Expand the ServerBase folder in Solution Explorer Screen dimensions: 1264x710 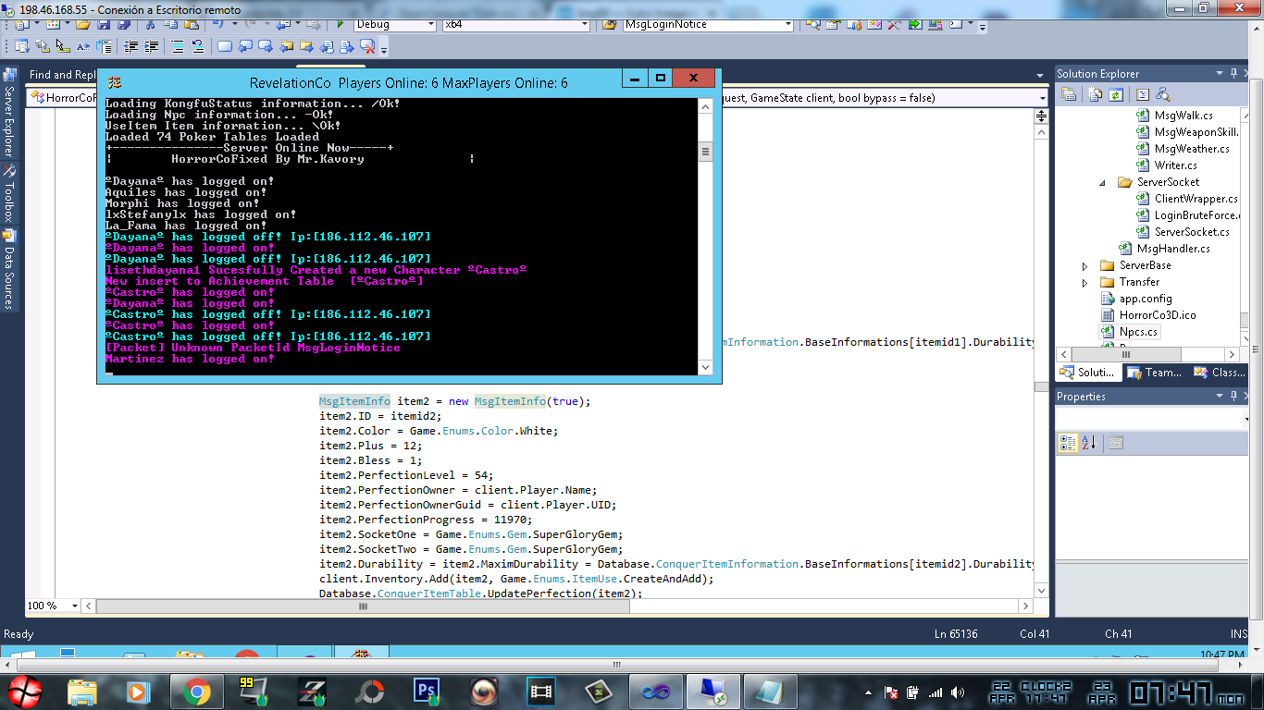click(1084, 265)
